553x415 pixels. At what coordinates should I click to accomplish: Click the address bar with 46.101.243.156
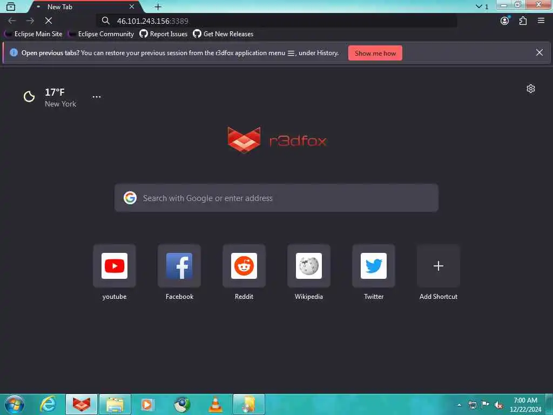tap(277, 21)
